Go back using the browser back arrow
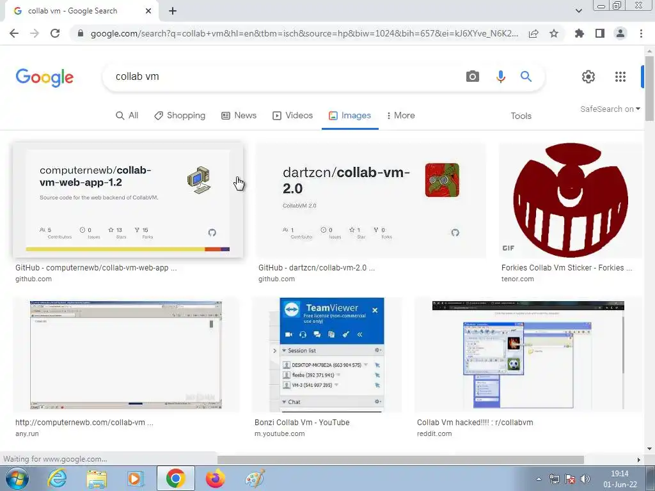This screenshot has width=655, height=491. tap(14, 33)
